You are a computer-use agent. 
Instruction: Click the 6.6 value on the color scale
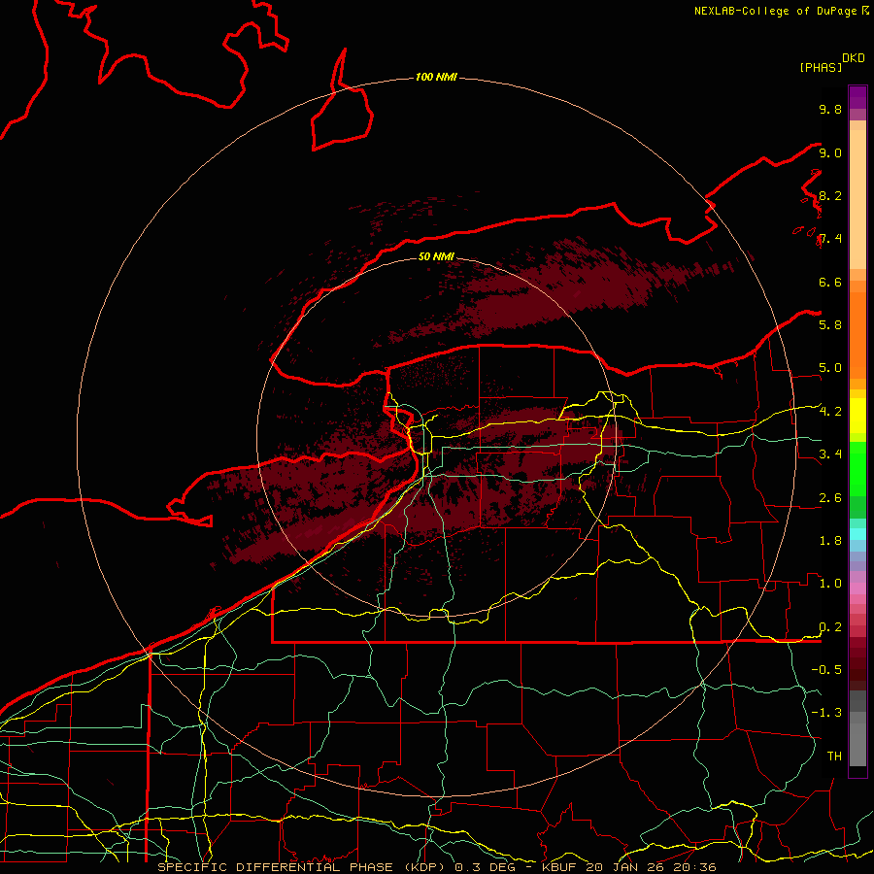coord(830,282)
